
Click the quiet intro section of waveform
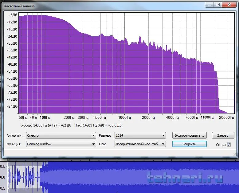25,177
